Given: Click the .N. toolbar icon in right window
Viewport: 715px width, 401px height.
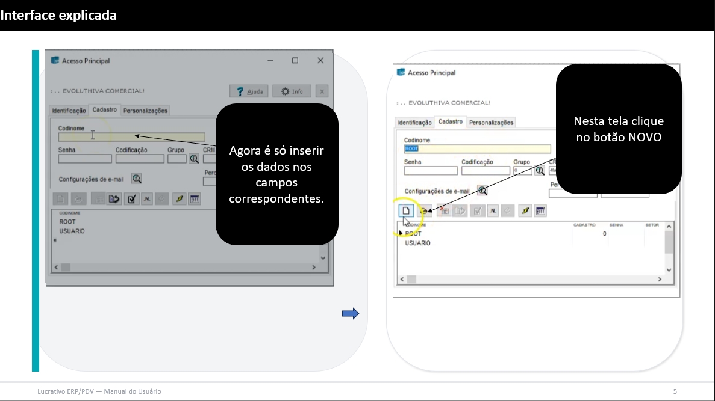Looking at the screenshot, I should coord(493,211).
